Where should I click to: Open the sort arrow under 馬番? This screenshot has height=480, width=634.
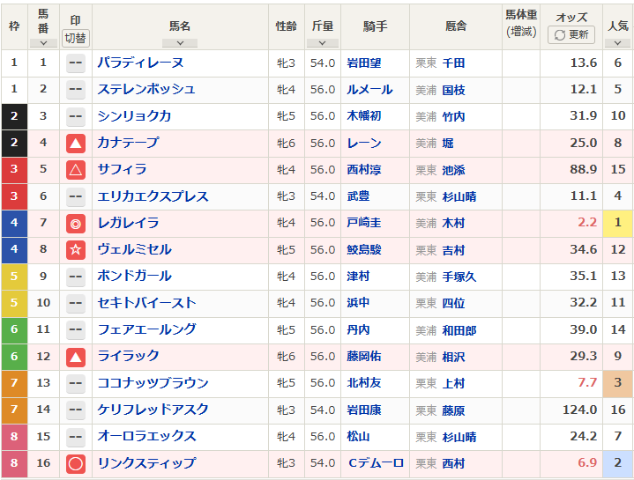coord(43,41)
